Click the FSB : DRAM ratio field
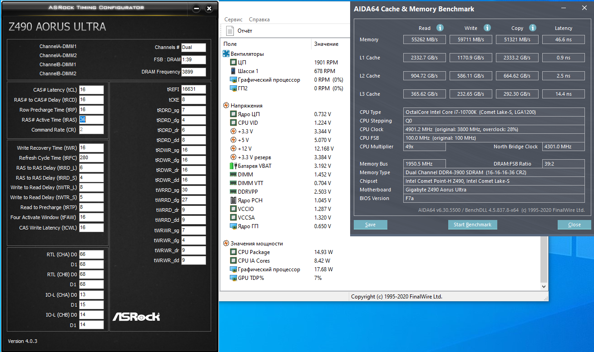This screenshot has width=594, height=352. pyautogui.click(x=193, y=60)
